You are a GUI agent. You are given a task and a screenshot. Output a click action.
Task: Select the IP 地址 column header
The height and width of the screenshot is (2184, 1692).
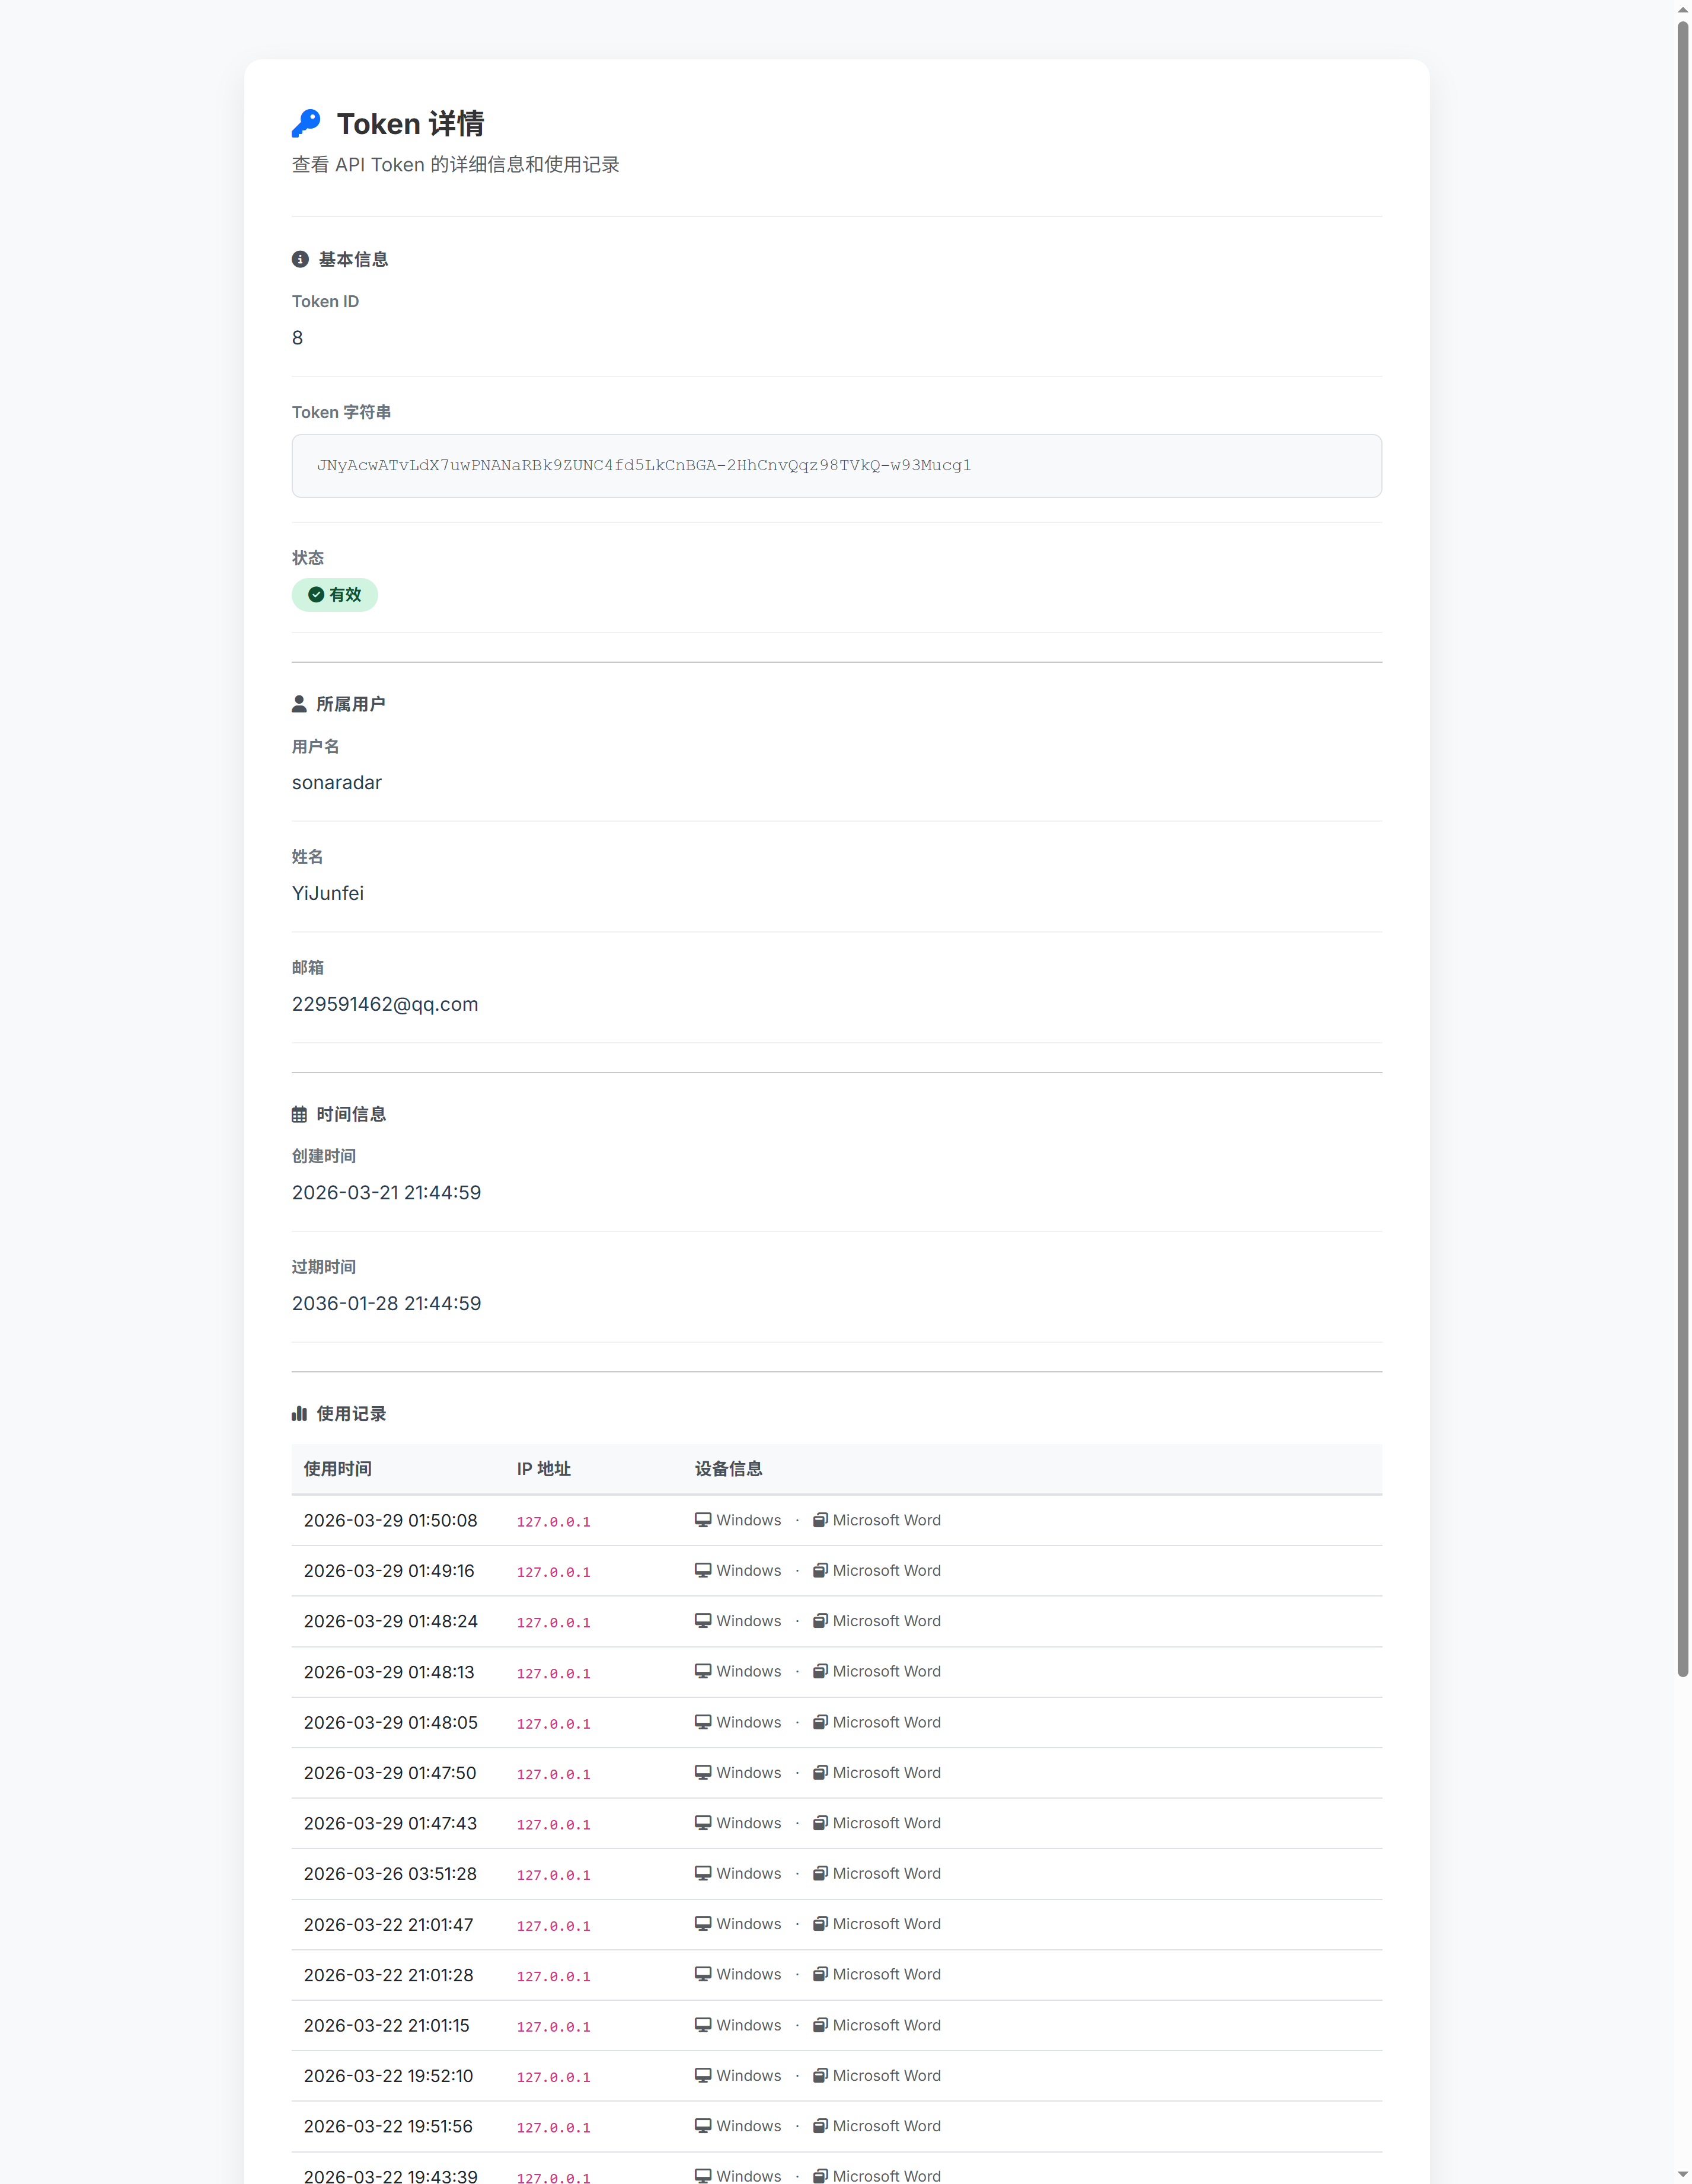(542, 1469)
